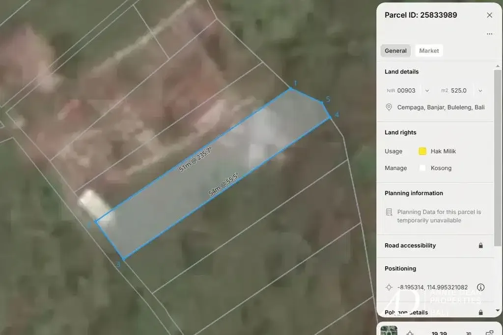Image resolution: width=503 pixels, height=335 pixels.
Task: Click the panel's vertical scrollbar thumb
Action: tap(498, 158)
